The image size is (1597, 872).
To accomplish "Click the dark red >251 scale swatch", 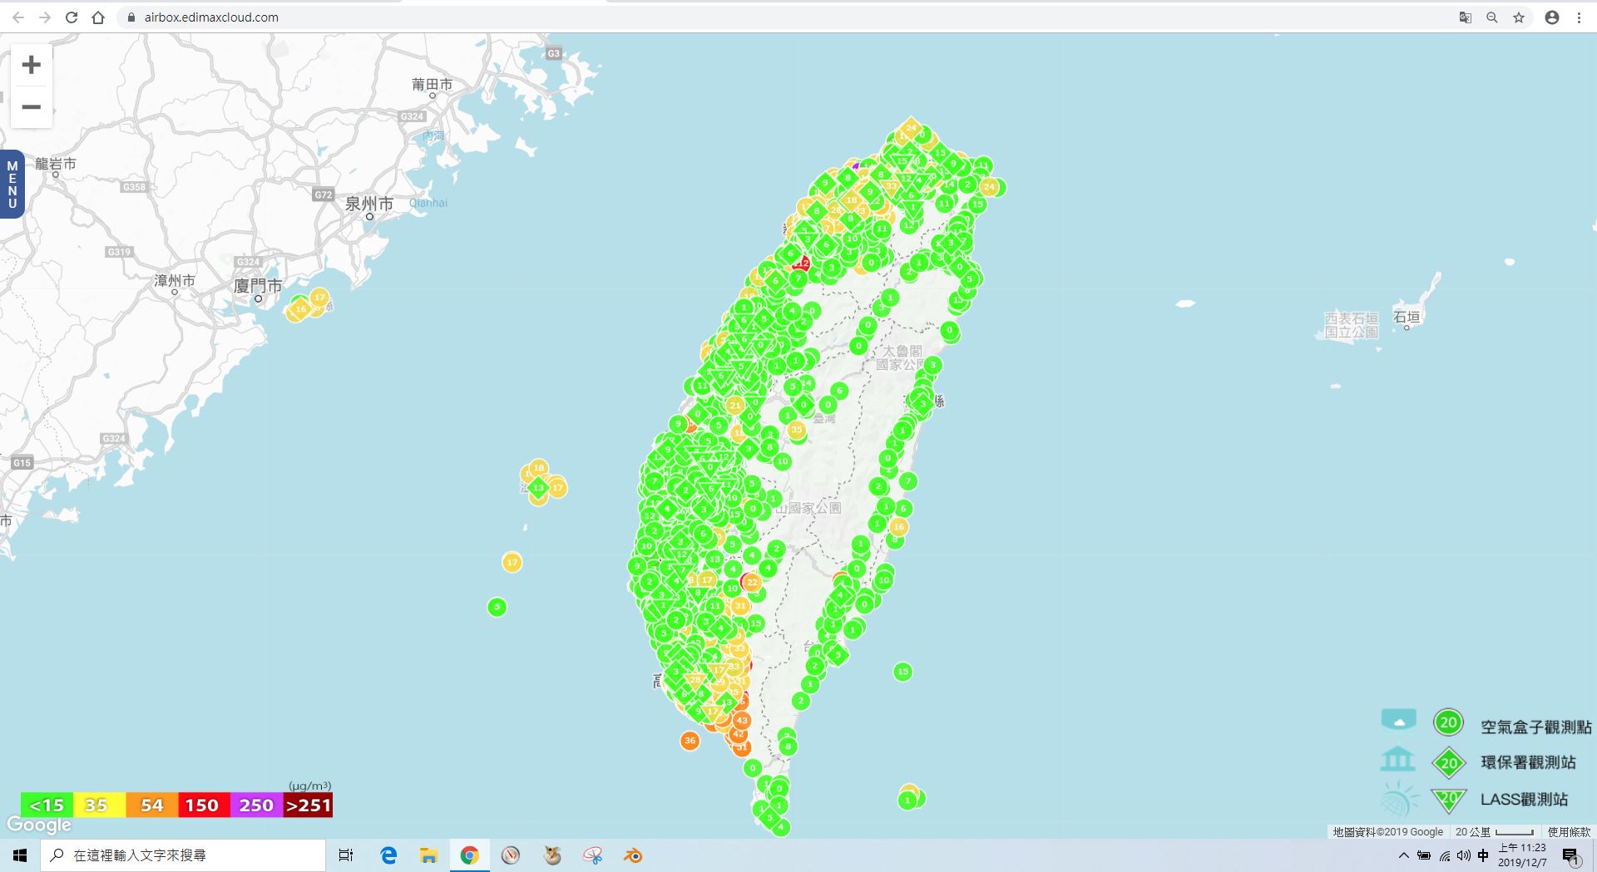I will tap(308, 805).
